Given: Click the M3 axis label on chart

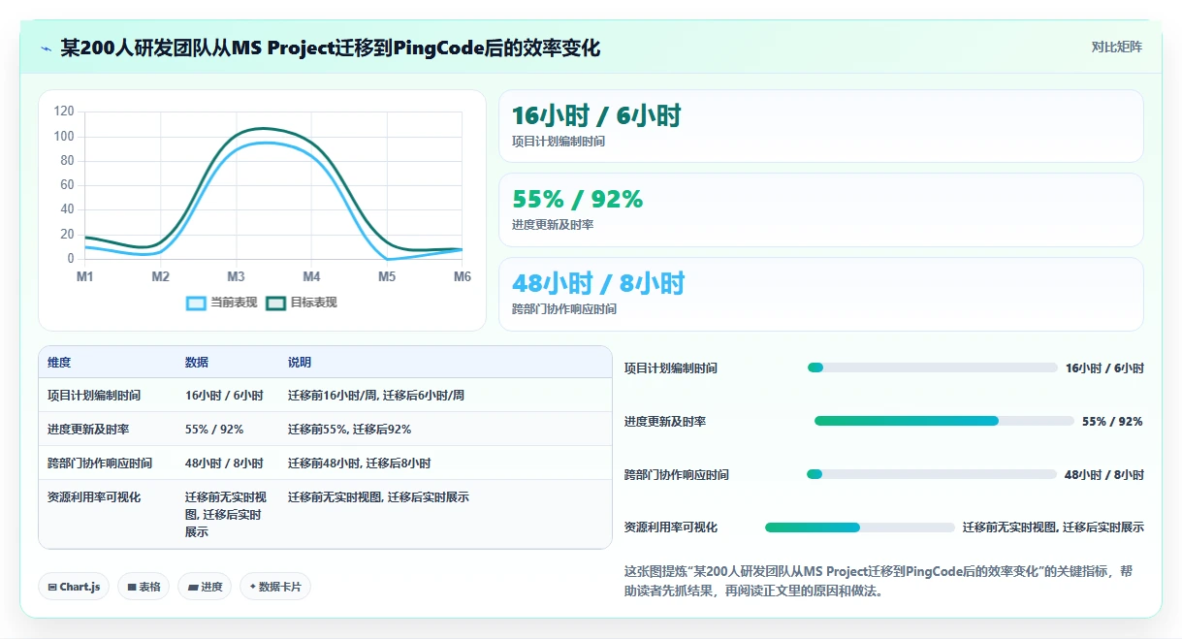Looking at the screenshot, I should (236, 277).
